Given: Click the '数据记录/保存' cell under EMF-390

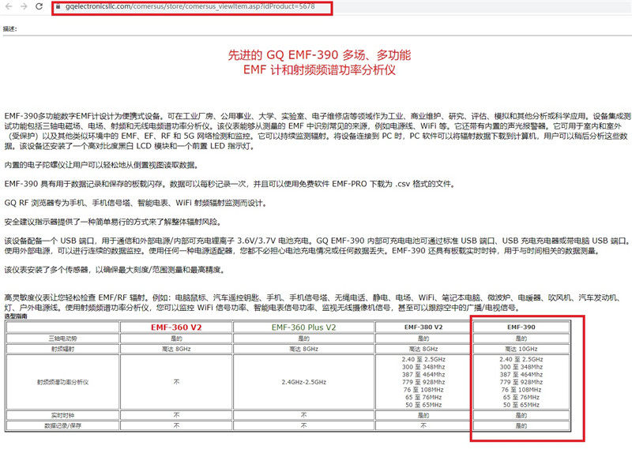Looking at the screenshot, I should tap(521, 425).
